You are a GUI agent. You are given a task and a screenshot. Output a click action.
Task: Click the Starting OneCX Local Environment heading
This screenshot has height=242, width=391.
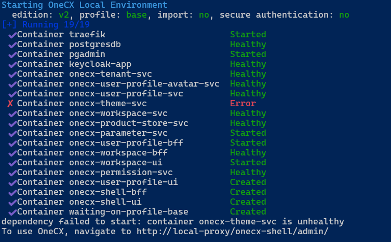click(x=84, y=5)
